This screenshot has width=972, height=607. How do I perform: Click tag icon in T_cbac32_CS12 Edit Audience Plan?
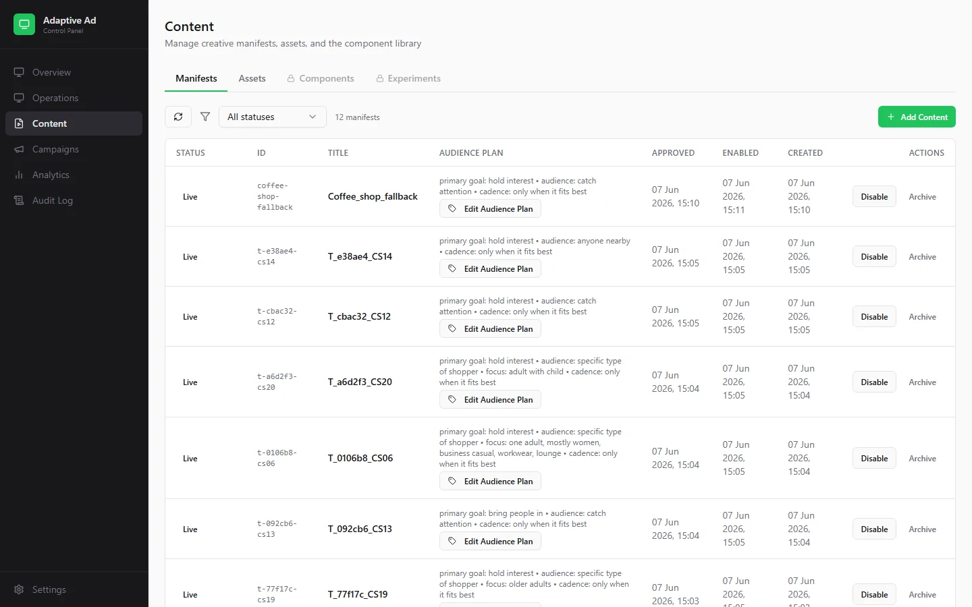(x=452, y=329)
